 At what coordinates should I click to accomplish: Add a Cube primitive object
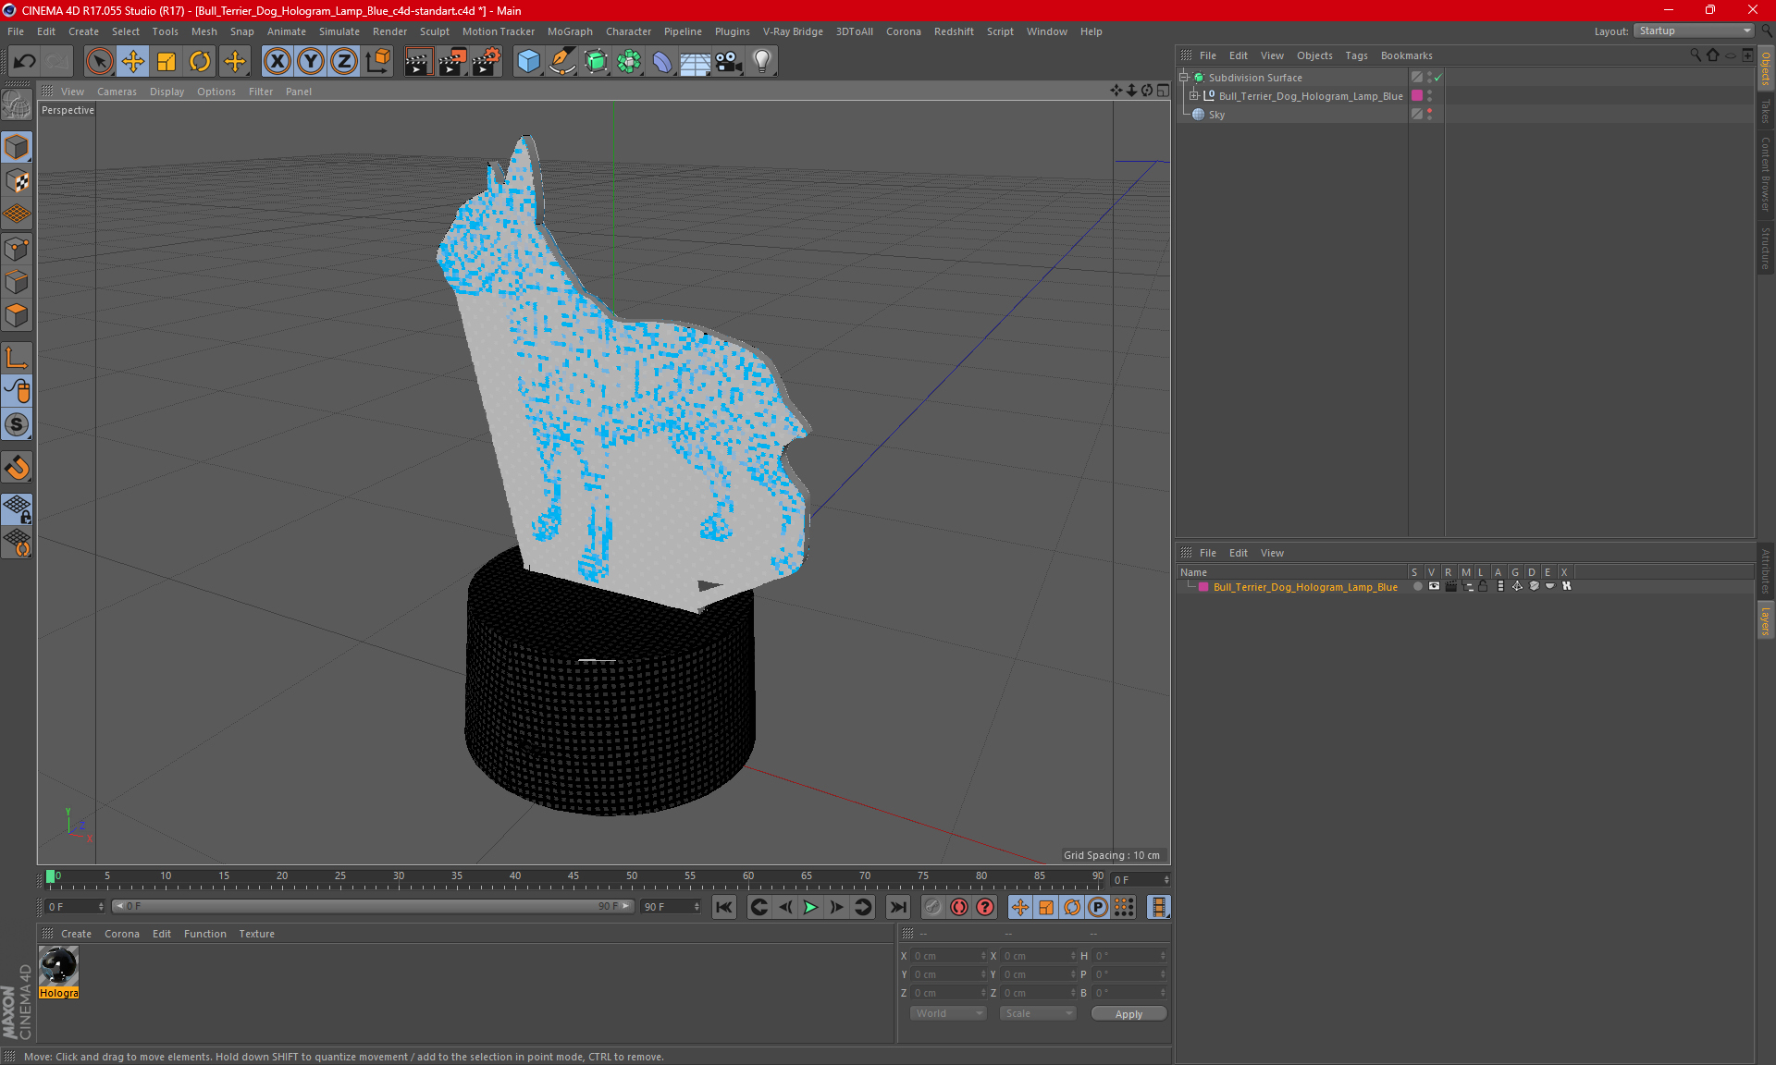(x=528, y=62)
